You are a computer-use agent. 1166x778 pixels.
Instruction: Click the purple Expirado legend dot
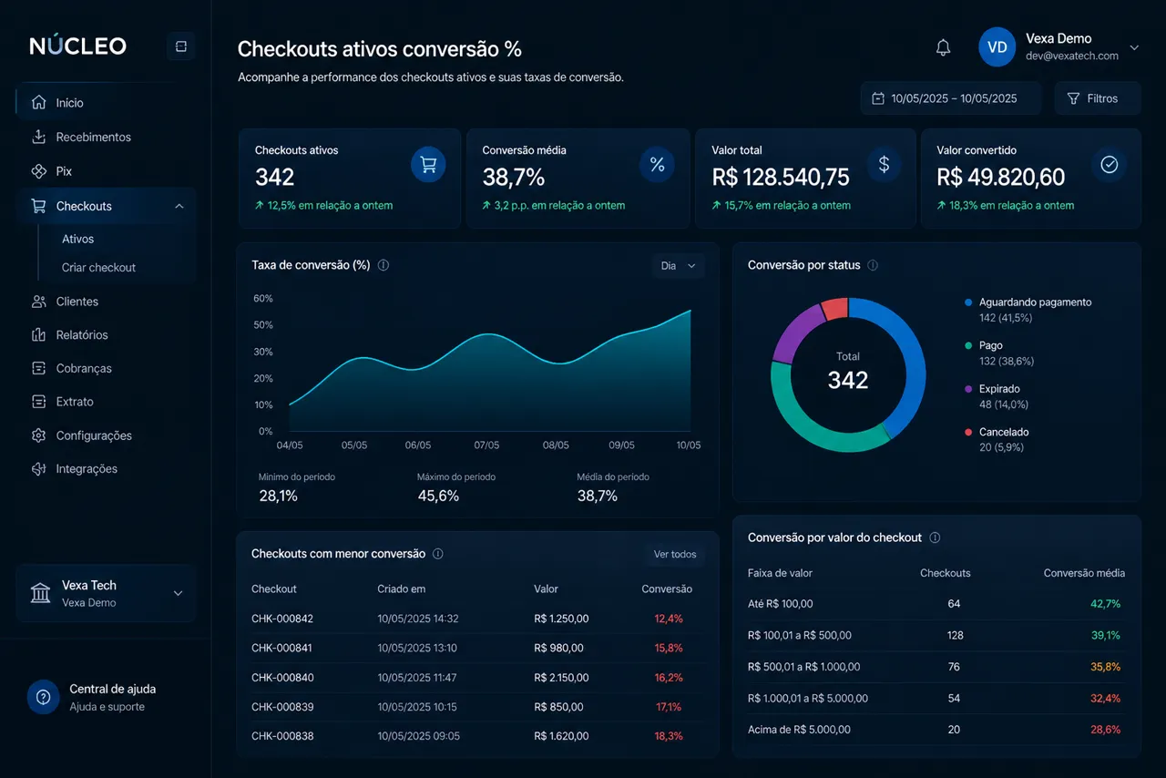point(968,389)
